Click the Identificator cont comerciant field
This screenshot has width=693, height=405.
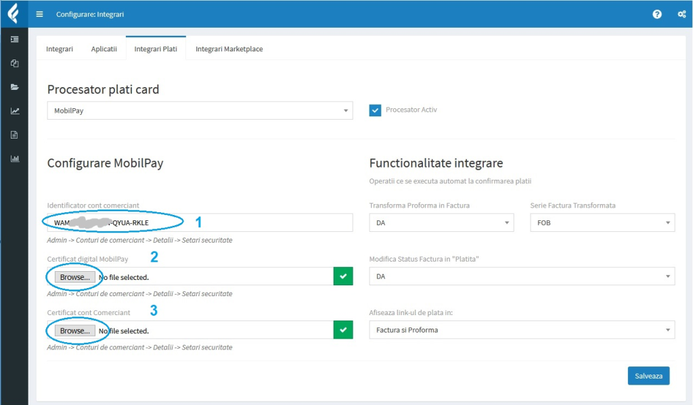point(200,222)
